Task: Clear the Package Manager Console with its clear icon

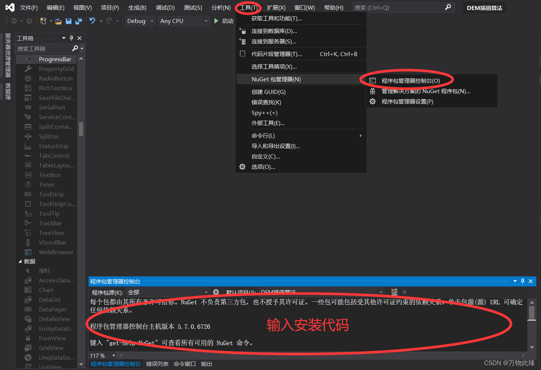Action: pos(394,292)
